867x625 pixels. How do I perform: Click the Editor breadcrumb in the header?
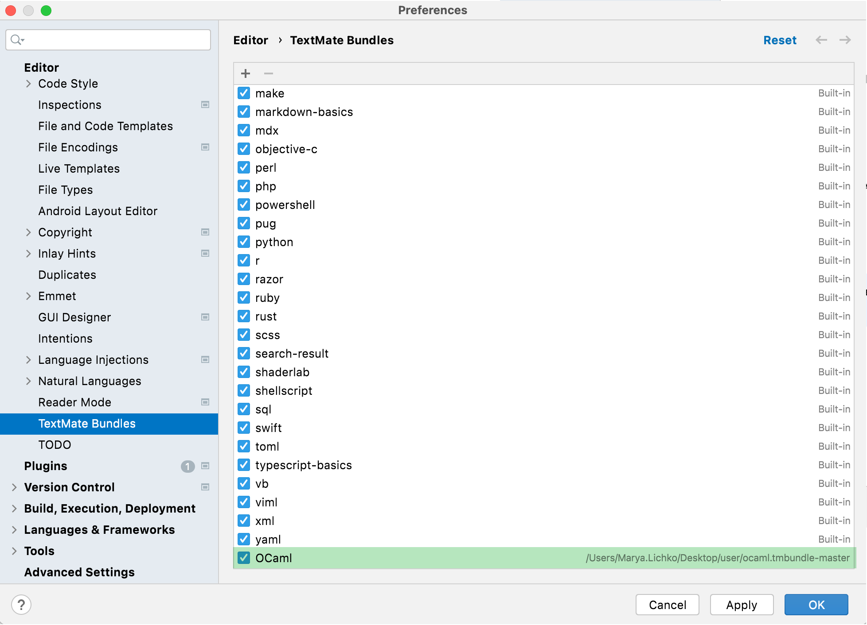pyautogui.click(x=251, y=40)
